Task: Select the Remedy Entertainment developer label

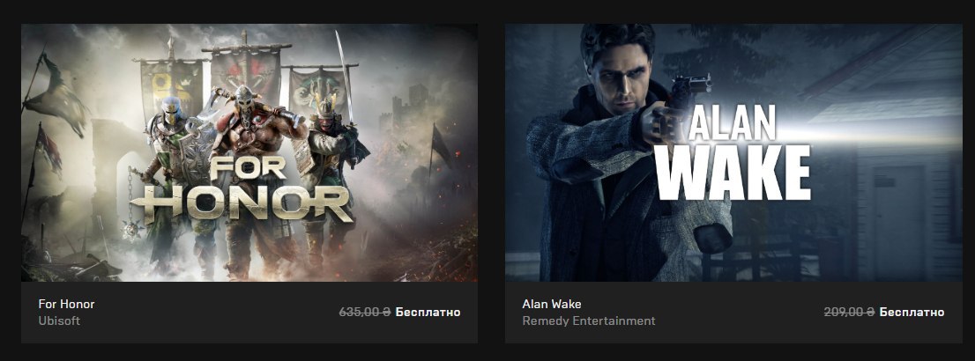Action: pos(589,320)
